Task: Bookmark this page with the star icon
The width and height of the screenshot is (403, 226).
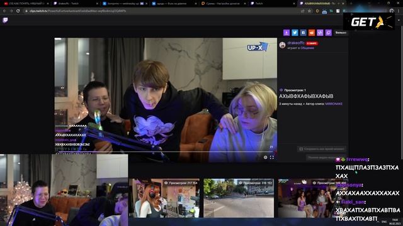Action: [309, 11]
